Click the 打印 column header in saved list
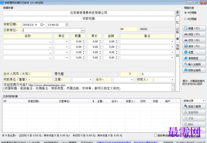Screen dimensions: 207x143 (145, 101)
